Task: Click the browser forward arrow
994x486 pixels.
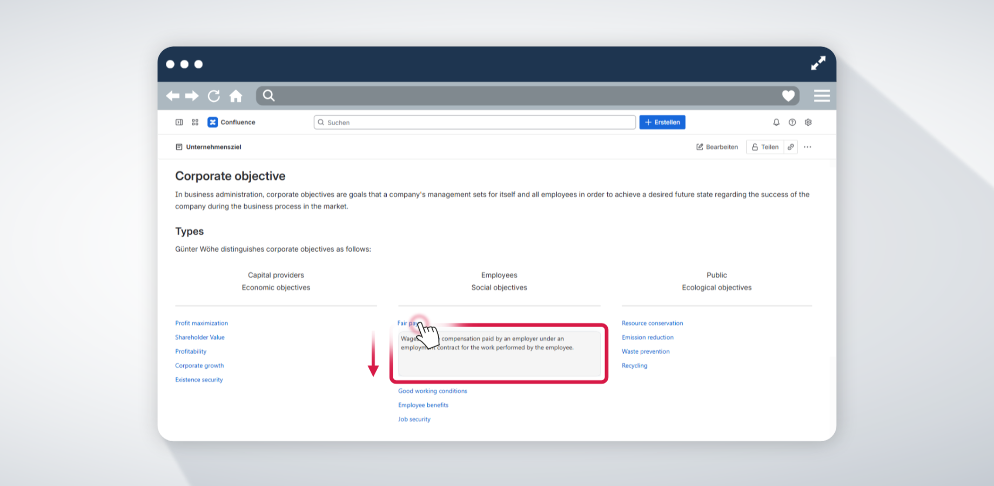Action: [x=192, y=96]
